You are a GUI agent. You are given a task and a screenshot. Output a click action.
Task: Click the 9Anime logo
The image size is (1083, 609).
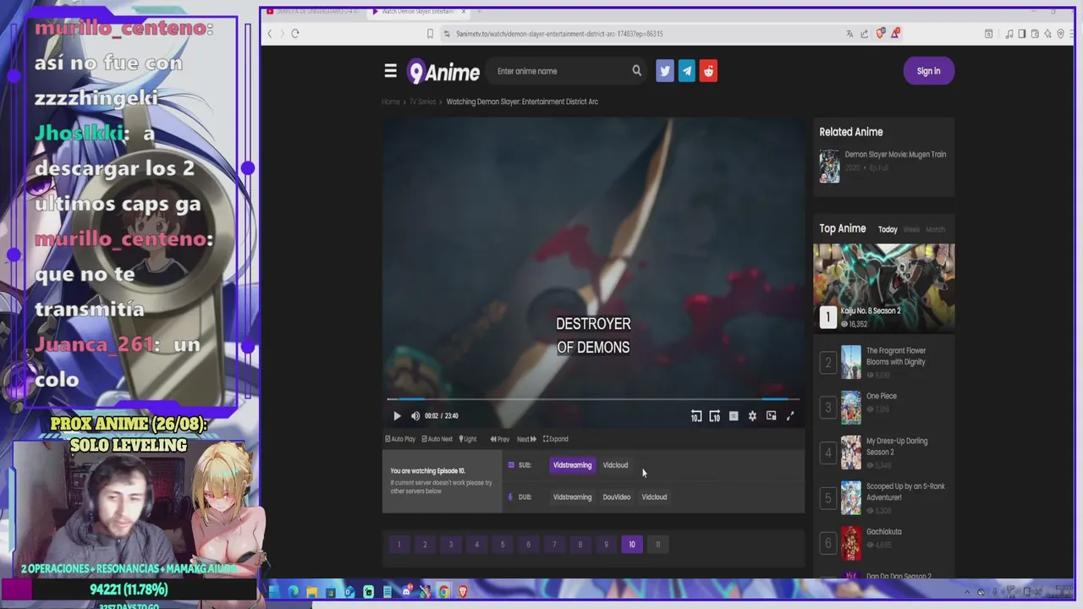443,72
